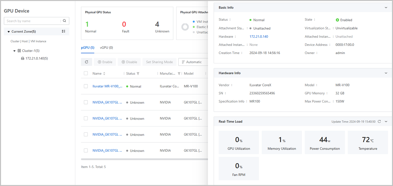Open the Manufacturer column filter icon
Image resolution: width=393 pixels, height=186 pixels.
coord(179,74)
